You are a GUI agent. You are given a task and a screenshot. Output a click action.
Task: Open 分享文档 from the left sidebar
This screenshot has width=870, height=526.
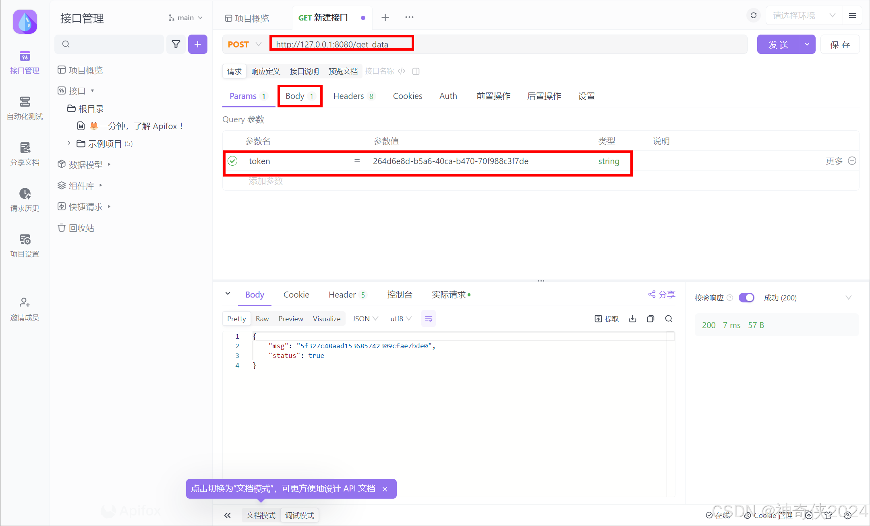(x=25, y=154)
